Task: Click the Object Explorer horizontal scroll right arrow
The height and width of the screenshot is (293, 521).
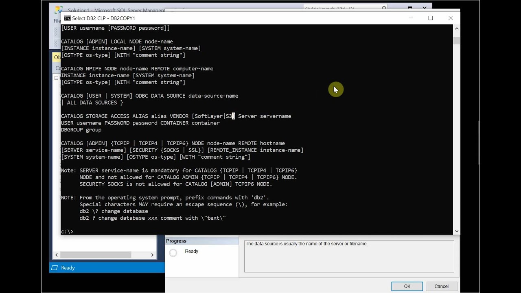Action: [152, 255]
